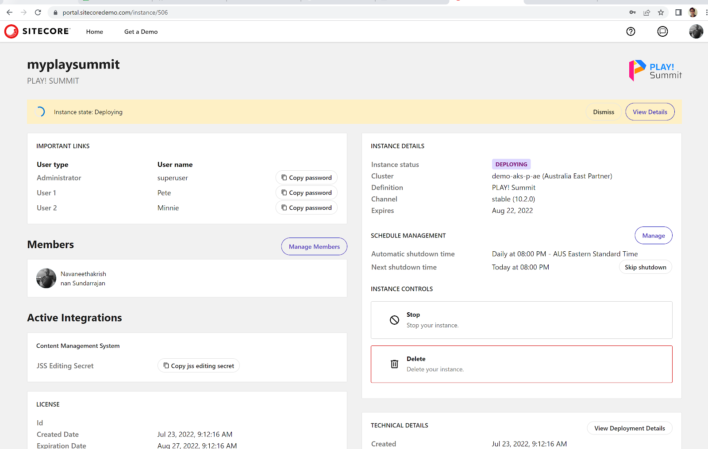This screenshot has width=708, height=449.
Task: Dismiss the instance state banner
Action: click(604, 112)
